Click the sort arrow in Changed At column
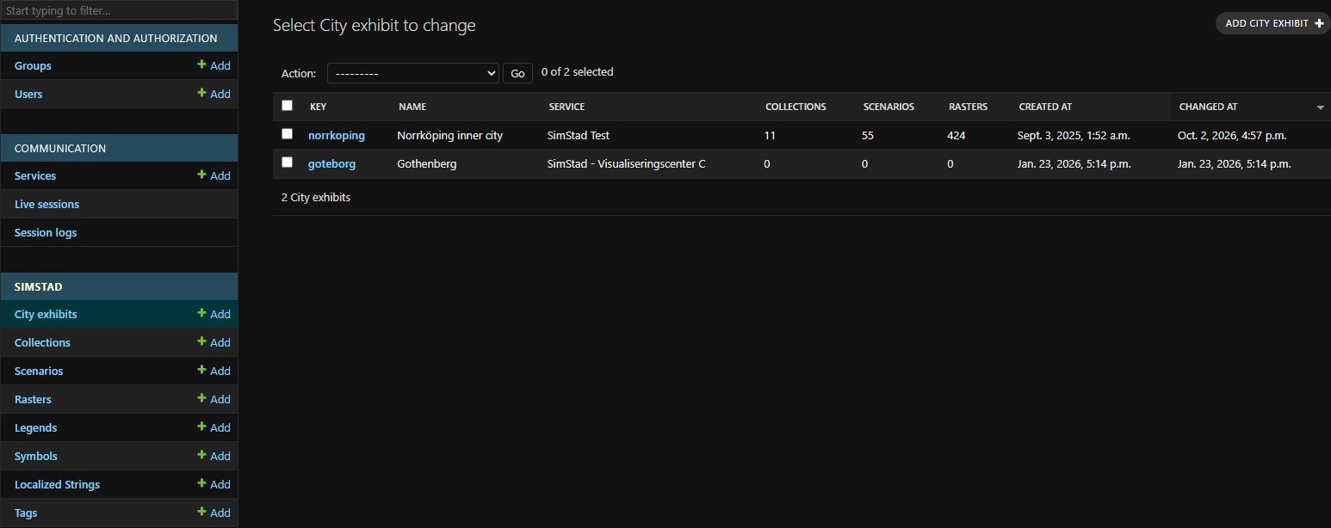This screenshot has width=1331, height=528. click(1320, 107)
